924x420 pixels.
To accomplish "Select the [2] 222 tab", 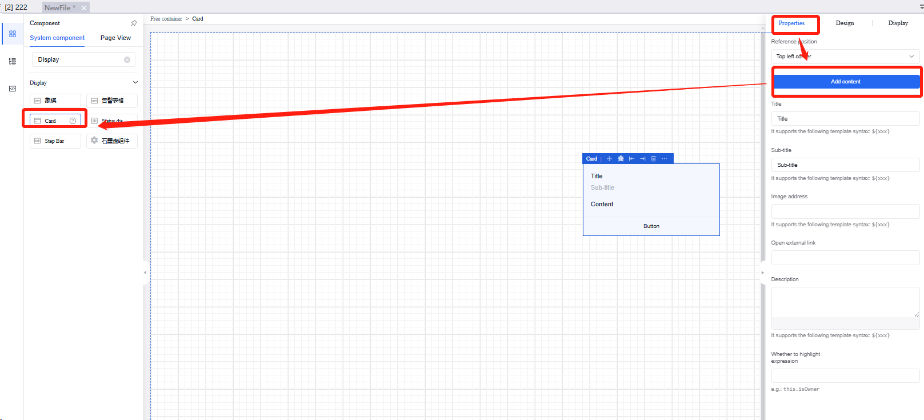I will click(16, 7).
